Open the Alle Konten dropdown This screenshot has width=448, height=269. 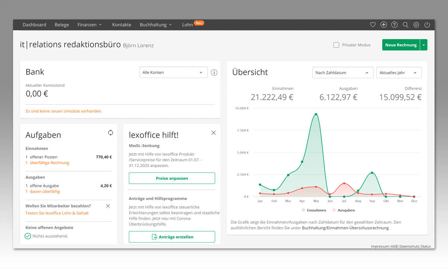pyautogui.click(x=174, y=72)
